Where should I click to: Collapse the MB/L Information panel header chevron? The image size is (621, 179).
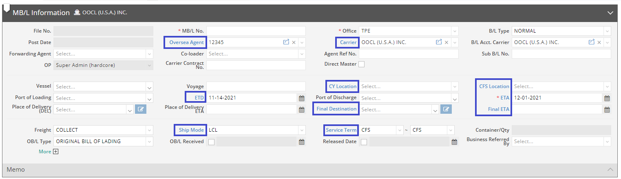610,13
